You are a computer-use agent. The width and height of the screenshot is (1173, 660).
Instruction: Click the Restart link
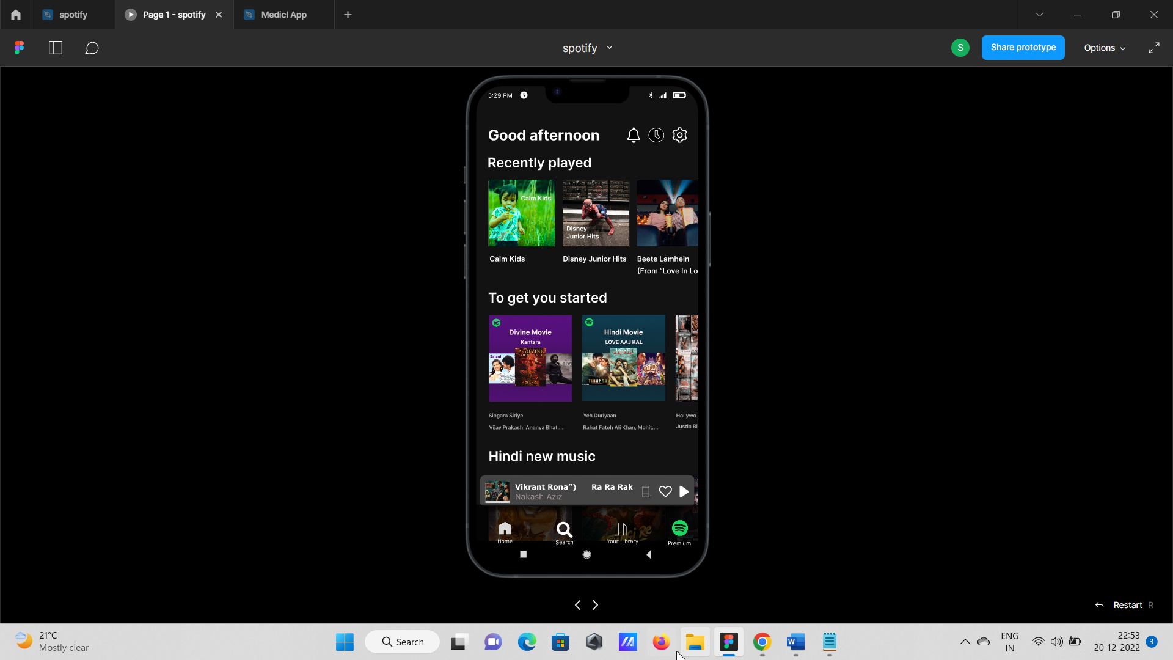[1128, 604]
